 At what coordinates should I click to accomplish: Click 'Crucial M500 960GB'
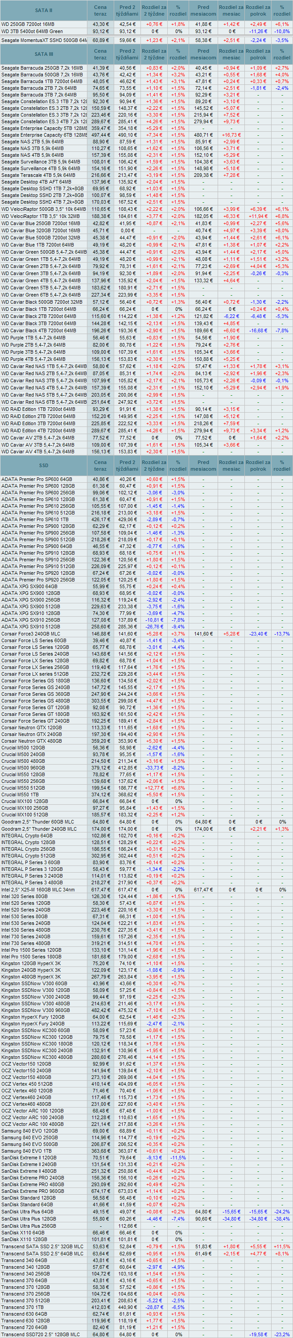click(x=23, y=768)
